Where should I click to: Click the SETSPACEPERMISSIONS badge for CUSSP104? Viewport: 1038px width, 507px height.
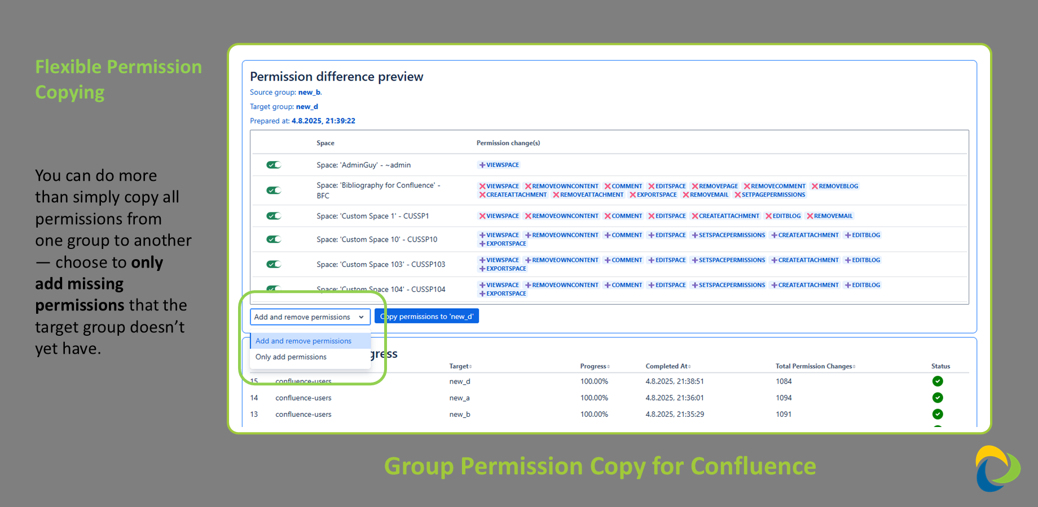click(728, 284)
